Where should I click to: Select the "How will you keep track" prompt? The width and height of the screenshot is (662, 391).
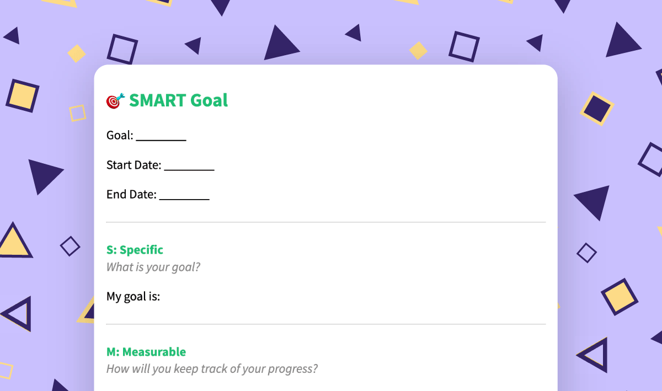(x=212, y=369)
